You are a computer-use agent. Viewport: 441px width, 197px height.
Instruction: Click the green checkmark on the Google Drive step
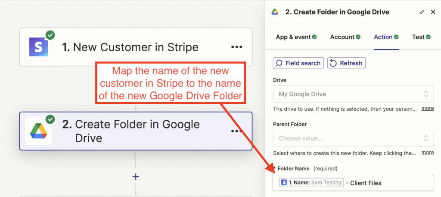pyautogui.click(x=50, y=119)
